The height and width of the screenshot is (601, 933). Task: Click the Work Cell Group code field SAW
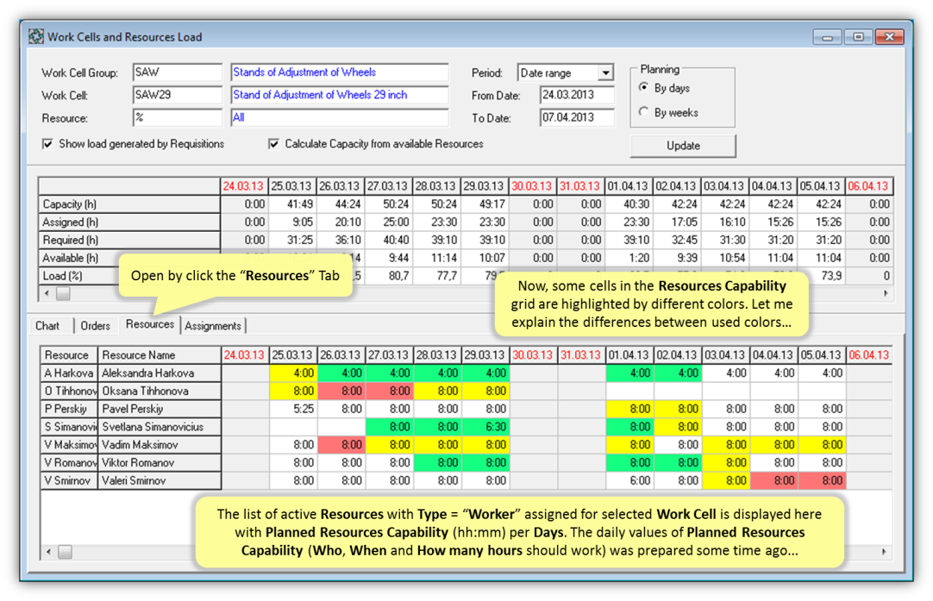(x=177, y=72)
